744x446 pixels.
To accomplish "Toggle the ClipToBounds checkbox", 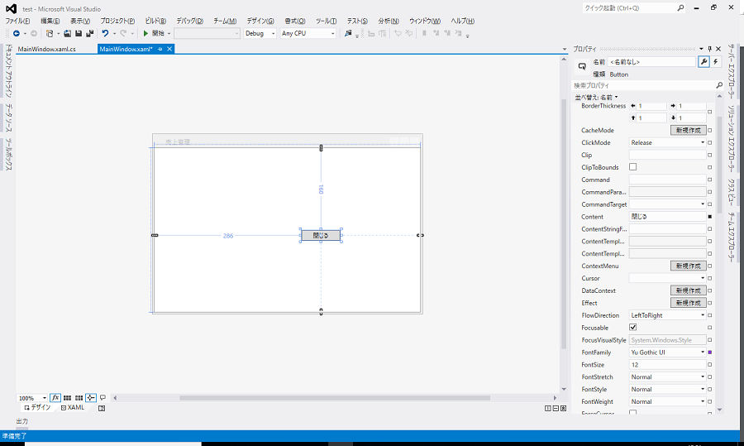I will (x=633, y=166).
